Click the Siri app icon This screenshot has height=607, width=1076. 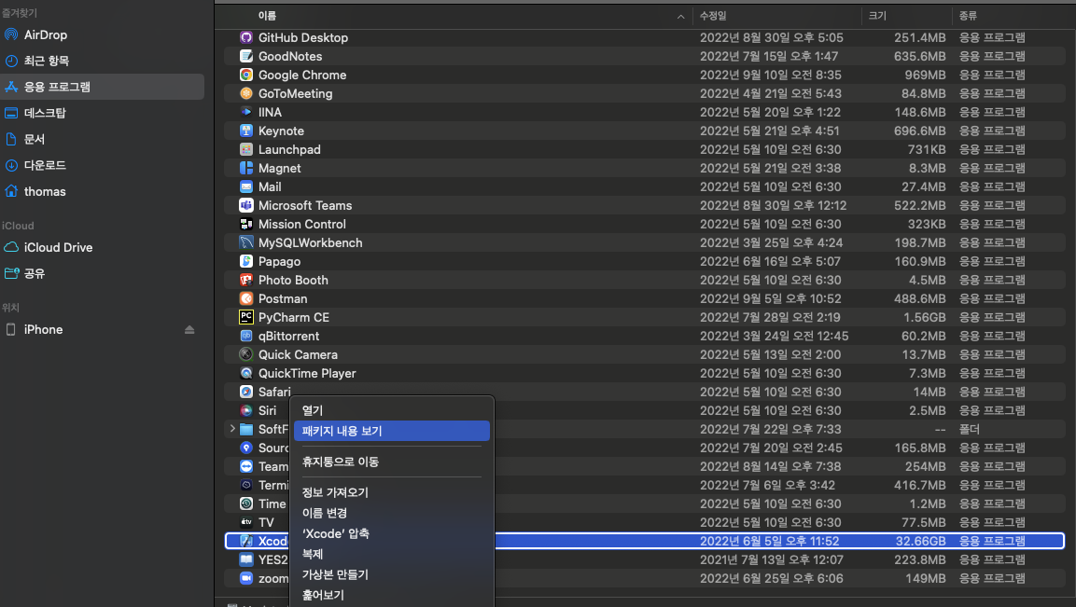point(246,410)
